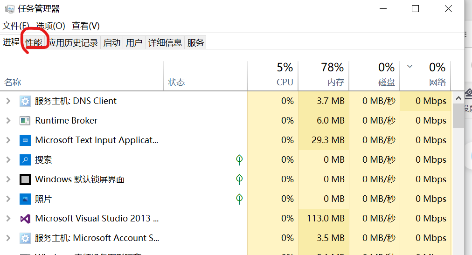This screenshot has height=255, width=472.
Task: Click the Windows 默认锁屏界面 process icon
Action: (x=25, y=179)
